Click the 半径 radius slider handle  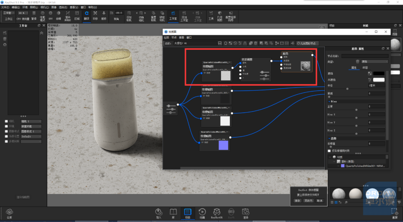coord(347,89)
